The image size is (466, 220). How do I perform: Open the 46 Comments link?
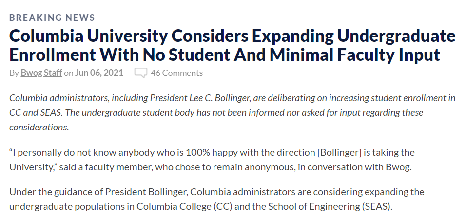tap(176, 73)
